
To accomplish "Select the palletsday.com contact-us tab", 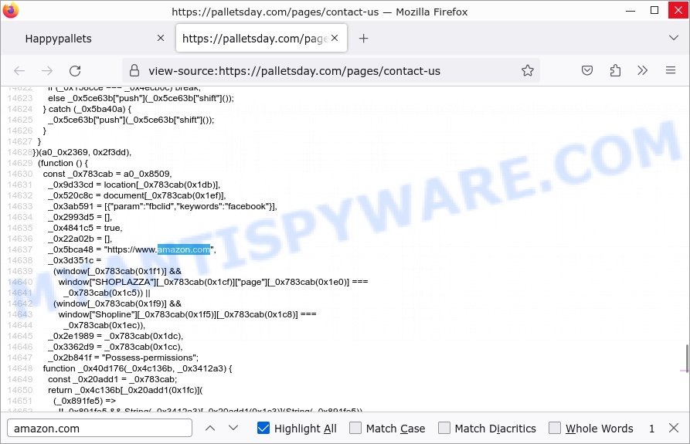I will (x=261, y=39).
